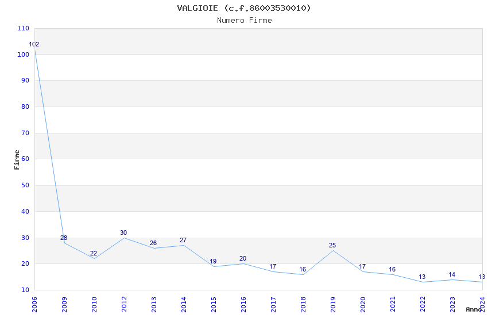
Task: Click the x-axis year 2009
Action: pos(64,305)
